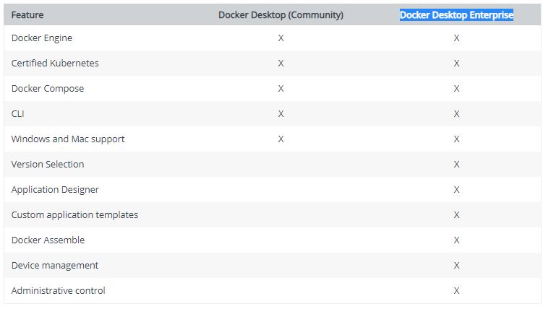The width and height of the screenshot is (543, 309).
Task: Click the "Docker Assemble" feature label
Action: click(x=48, y=240)
